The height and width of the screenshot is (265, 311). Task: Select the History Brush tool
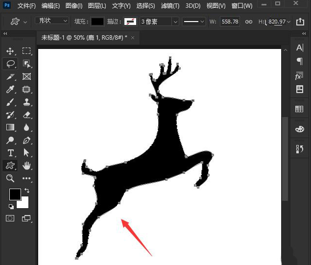click(x=10, y=115)
